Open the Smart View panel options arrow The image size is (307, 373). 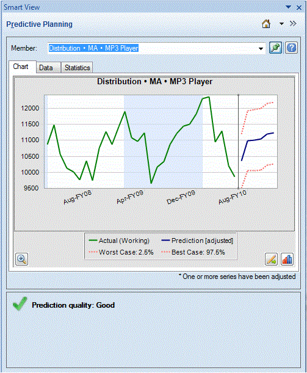point(288,7)
